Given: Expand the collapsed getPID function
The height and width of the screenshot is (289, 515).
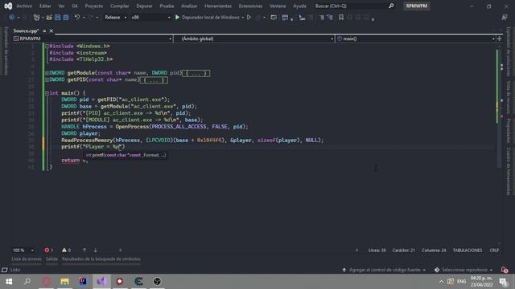Looking at the screenshot, I should tap(47, 80).
